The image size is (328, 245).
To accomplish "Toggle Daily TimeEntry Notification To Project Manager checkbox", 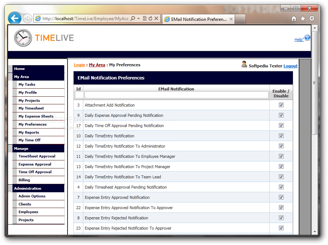I will 281,167.
